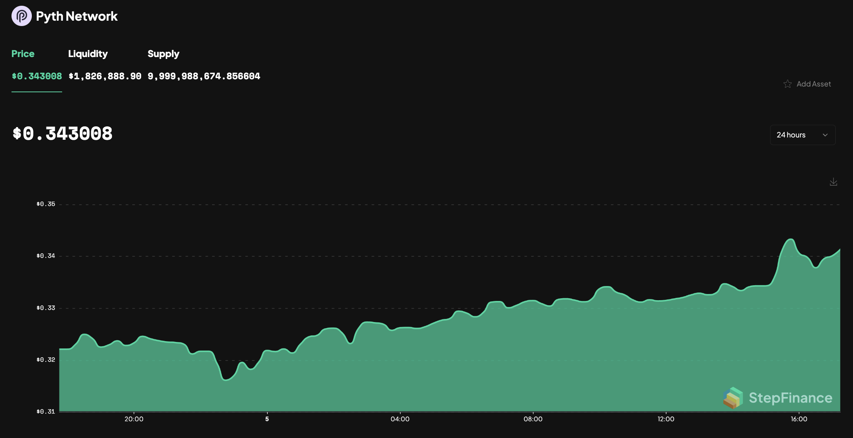853x438 pixels.
Task: Click the StepFinance watermark text
Action: point(790,398)
